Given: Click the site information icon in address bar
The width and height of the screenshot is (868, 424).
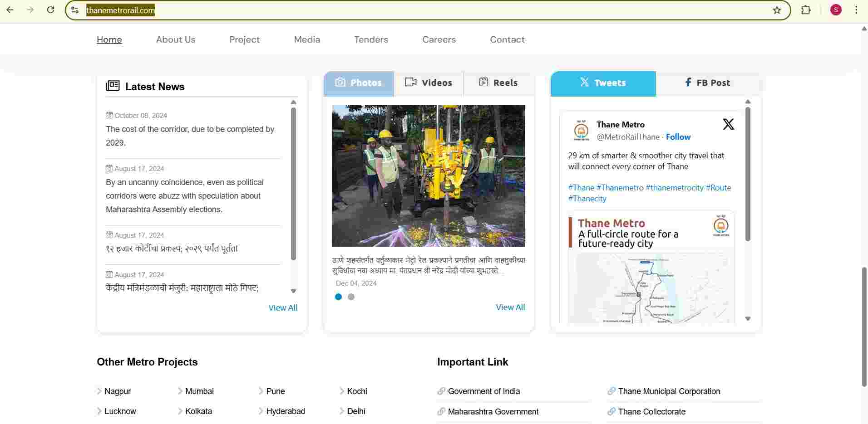Looking at the screenshot, I should [75, 10].
